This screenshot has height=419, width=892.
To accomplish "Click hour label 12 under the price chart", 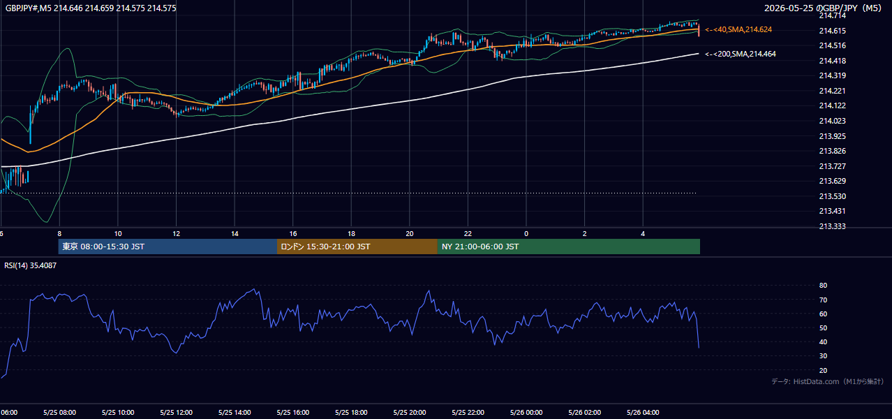I will click(177, 233).
